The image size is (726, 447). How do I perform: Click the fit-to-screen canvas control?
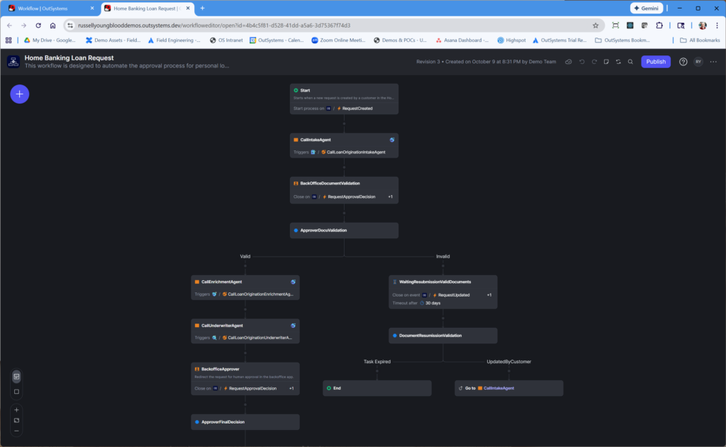(17, 420)
